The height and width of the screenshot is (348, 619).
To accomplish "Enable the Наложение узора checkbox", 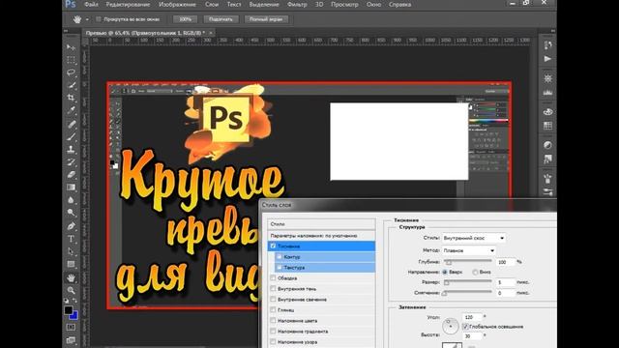I will (x=273, y=341).
